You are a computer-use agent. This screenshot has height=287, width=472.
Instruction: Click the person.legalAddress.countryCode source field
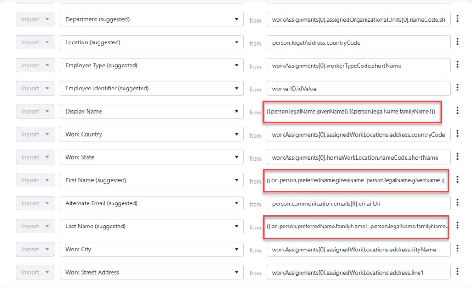coord(358,42)
